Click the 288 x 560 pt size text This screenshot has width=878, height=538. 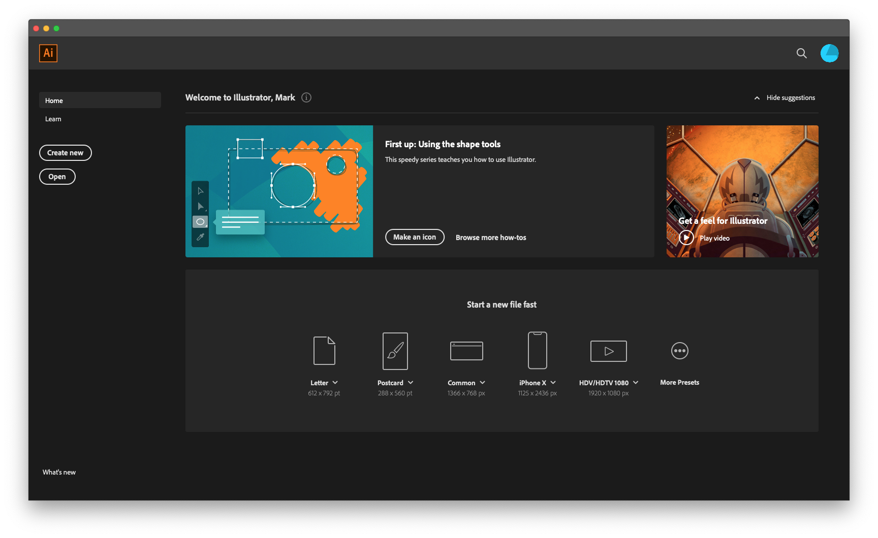[395, 393]
